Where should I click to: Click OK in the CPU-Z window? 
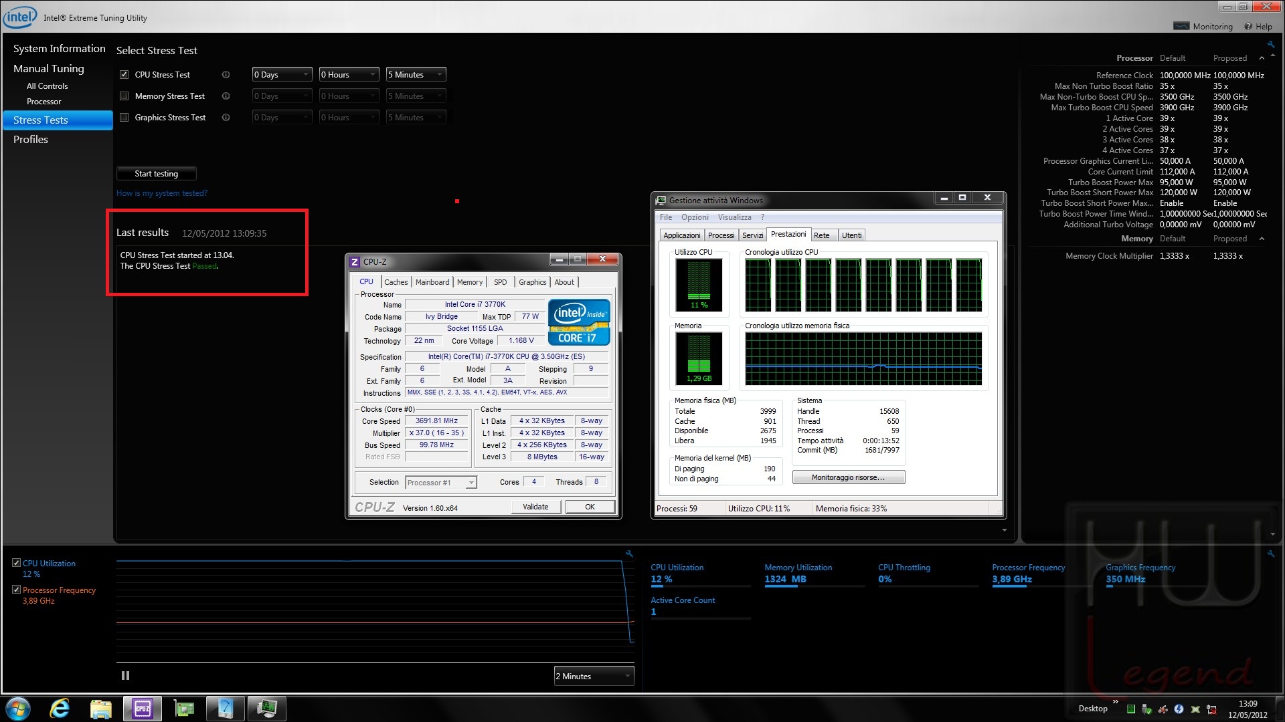tap(590, 507)
